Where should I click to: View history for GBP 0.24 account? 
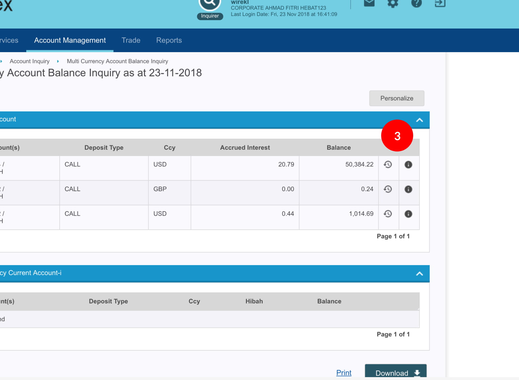[388, 189]
